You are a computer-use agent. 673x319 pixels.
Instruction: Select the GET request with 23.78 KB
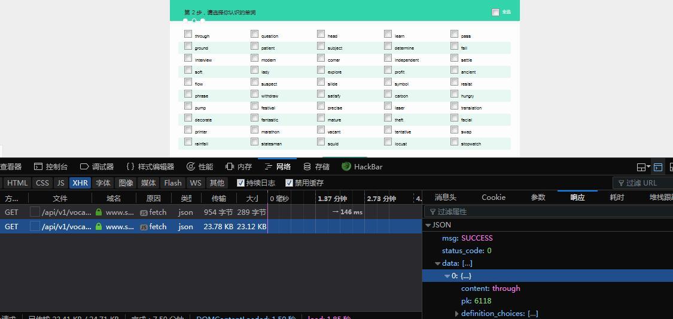[211, 226]
